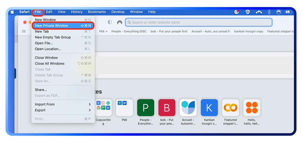Select New Private Window menu item
This screenshot has height=143, width=302.
(x=51, y=26)
